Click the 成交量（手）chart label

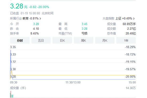[x=18, y=88]
